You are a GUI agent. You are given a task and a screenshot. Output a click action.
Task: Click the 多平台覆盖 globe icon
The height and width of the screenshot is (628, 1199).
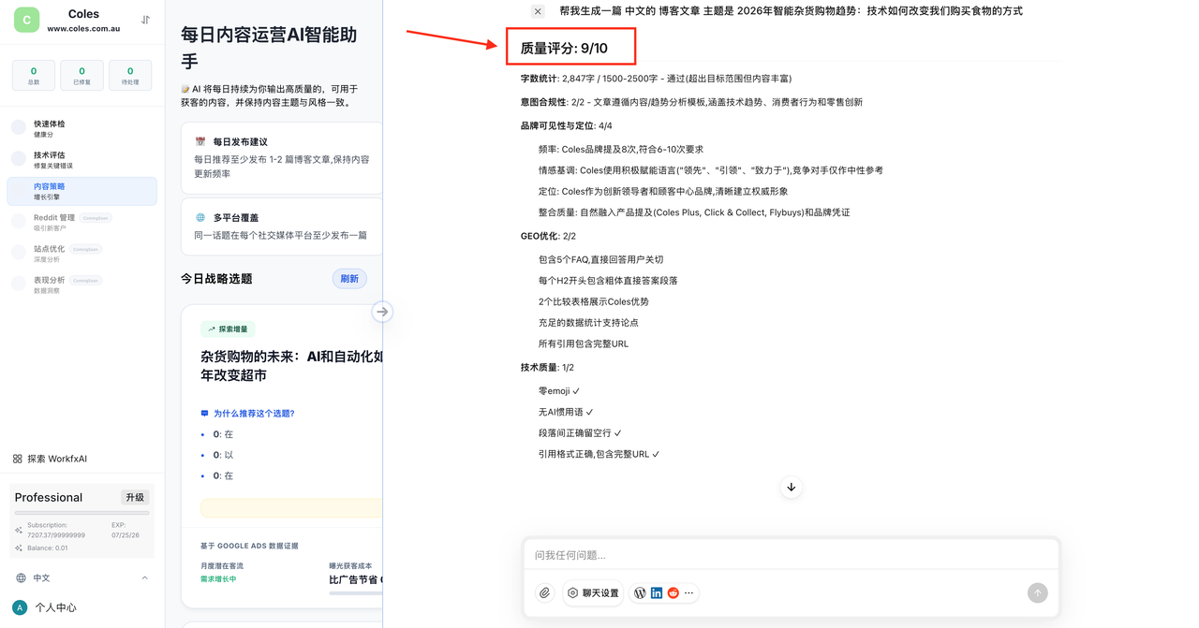click(200, 217)
